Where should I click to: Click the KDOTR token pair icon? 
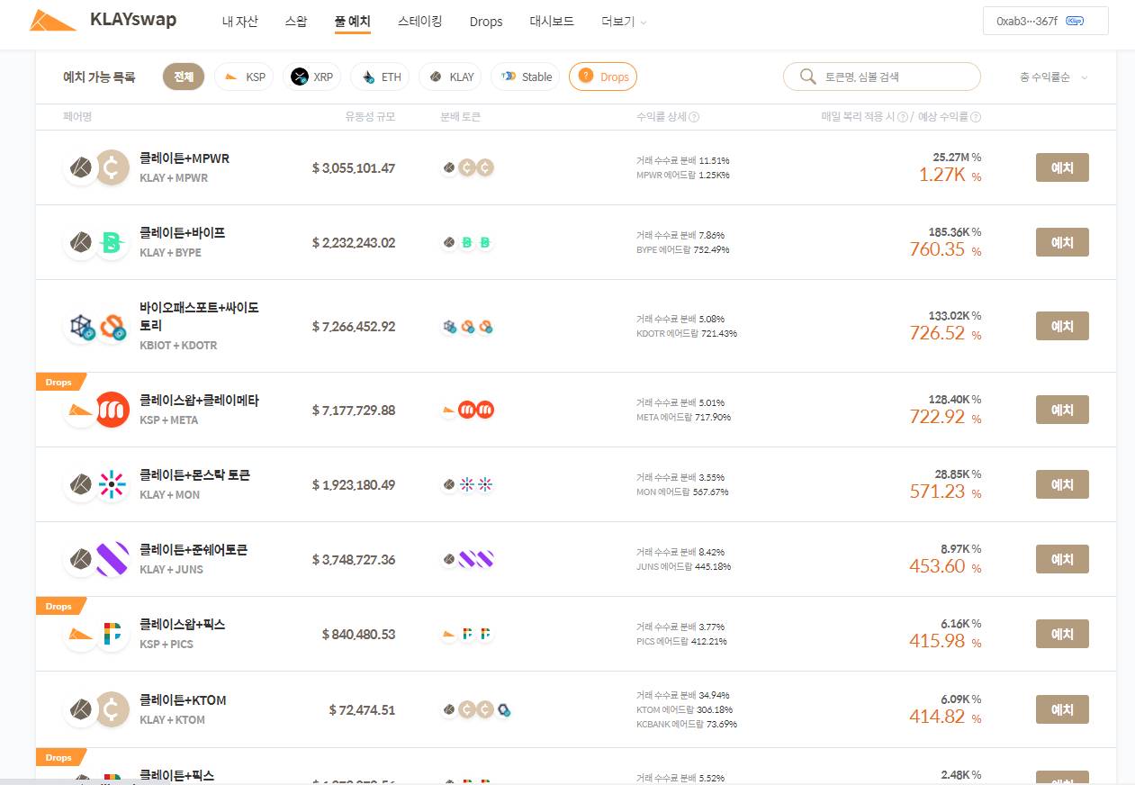(113, 326)
